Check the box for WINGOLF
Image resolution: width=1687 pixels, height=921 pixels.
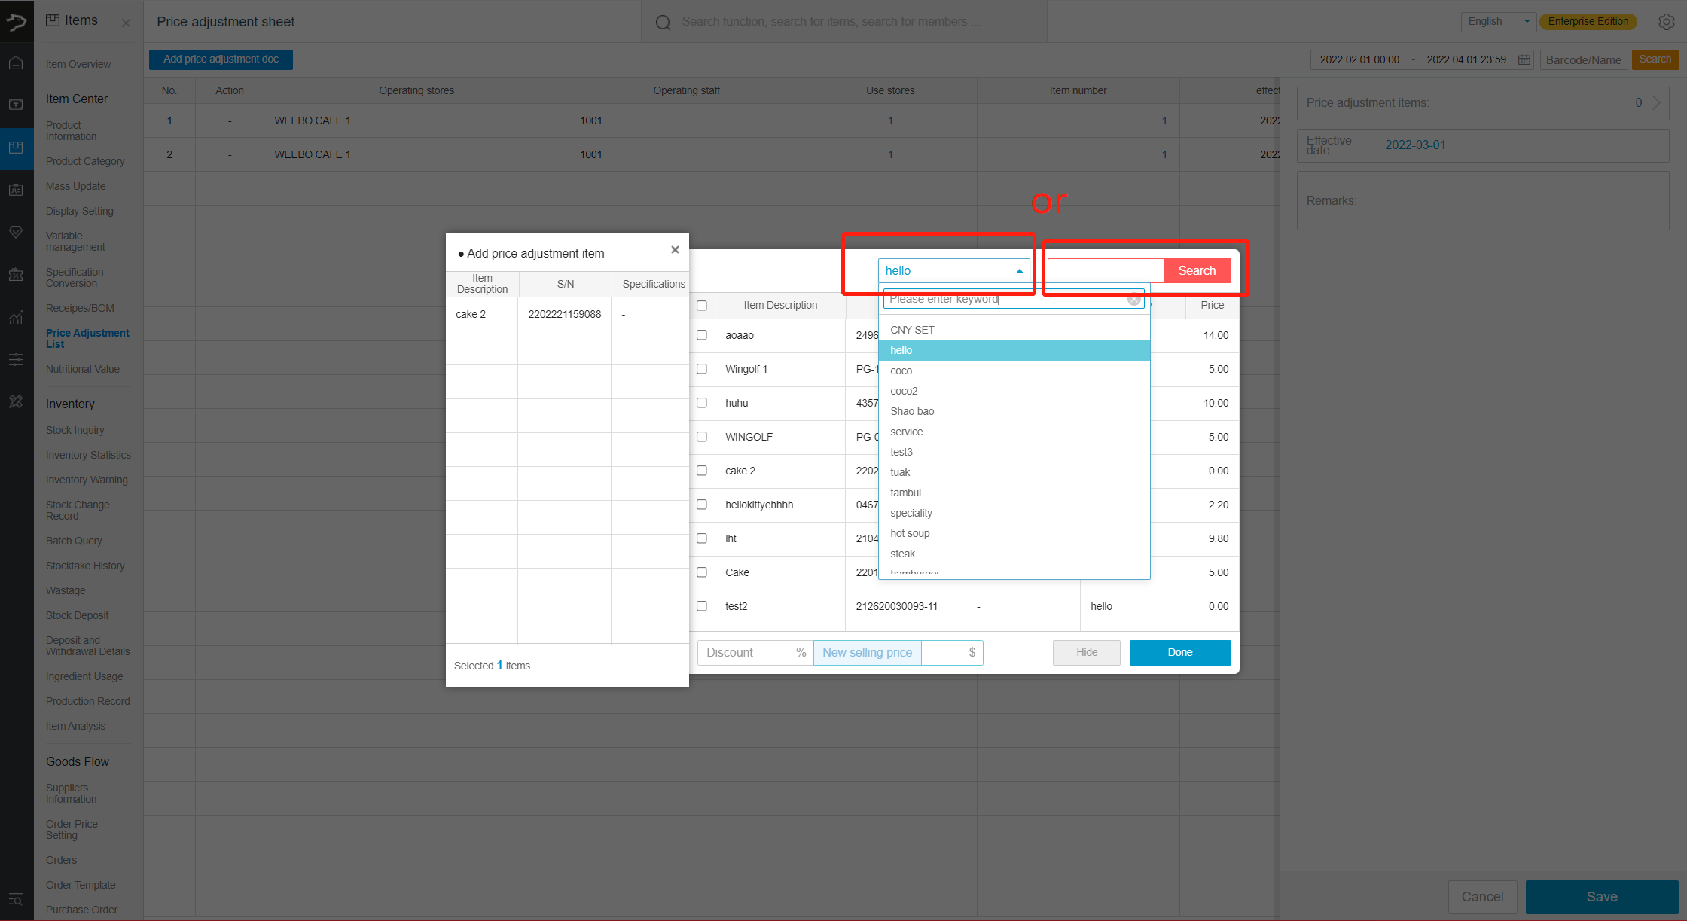click(702, 437)
